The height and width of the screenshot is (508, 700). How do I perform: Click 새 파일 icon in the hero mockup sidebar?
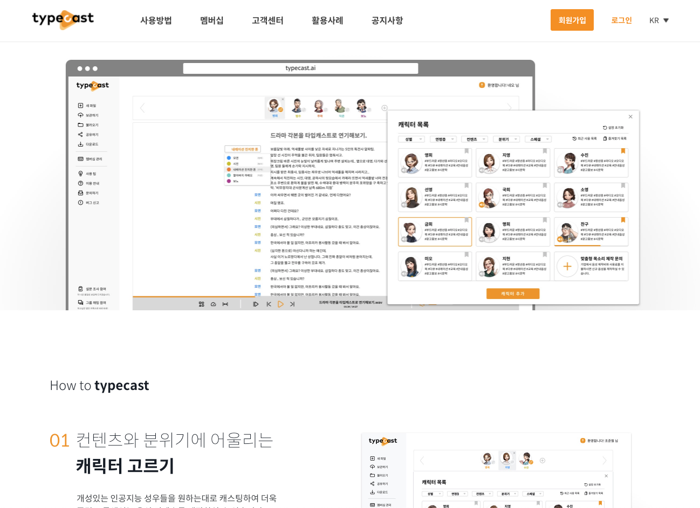coord(80,106)
